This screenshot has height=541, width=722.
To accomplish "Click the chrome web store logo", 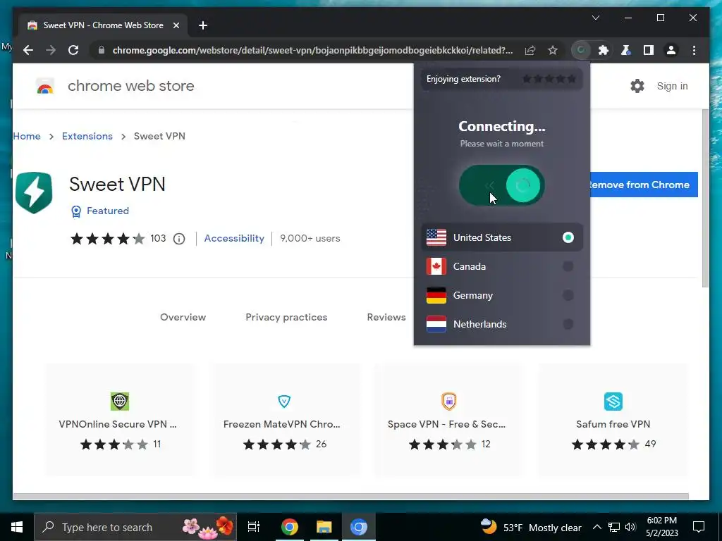I will tap(44, 86).
